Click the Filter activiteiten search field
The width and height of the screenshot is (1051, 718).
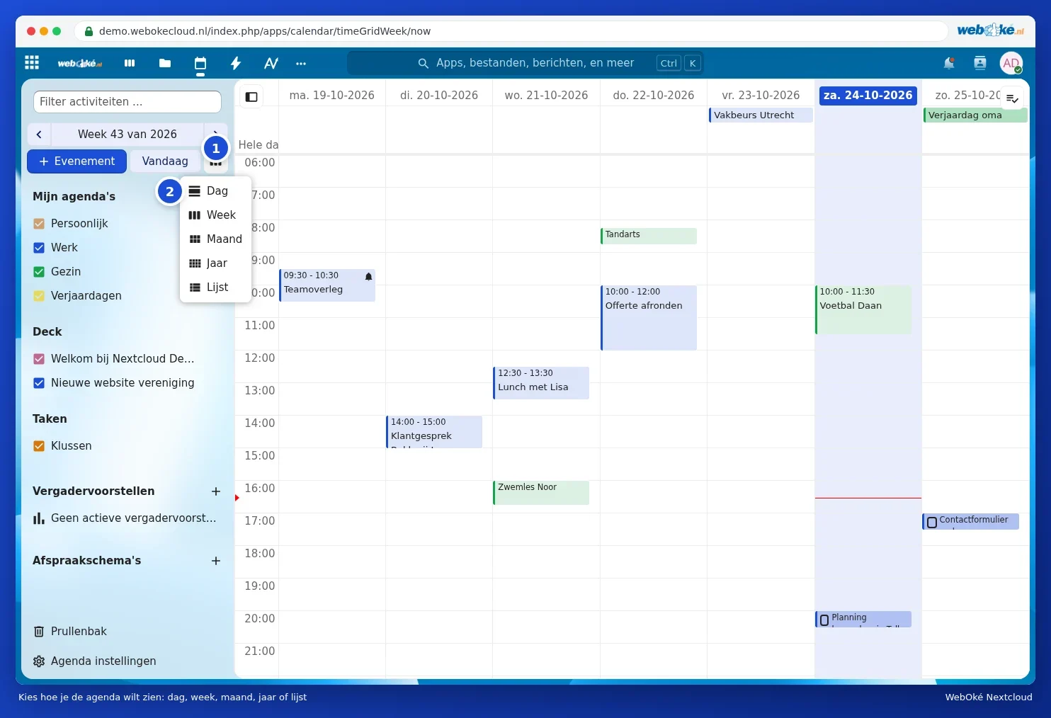click(x=127, y=102)
